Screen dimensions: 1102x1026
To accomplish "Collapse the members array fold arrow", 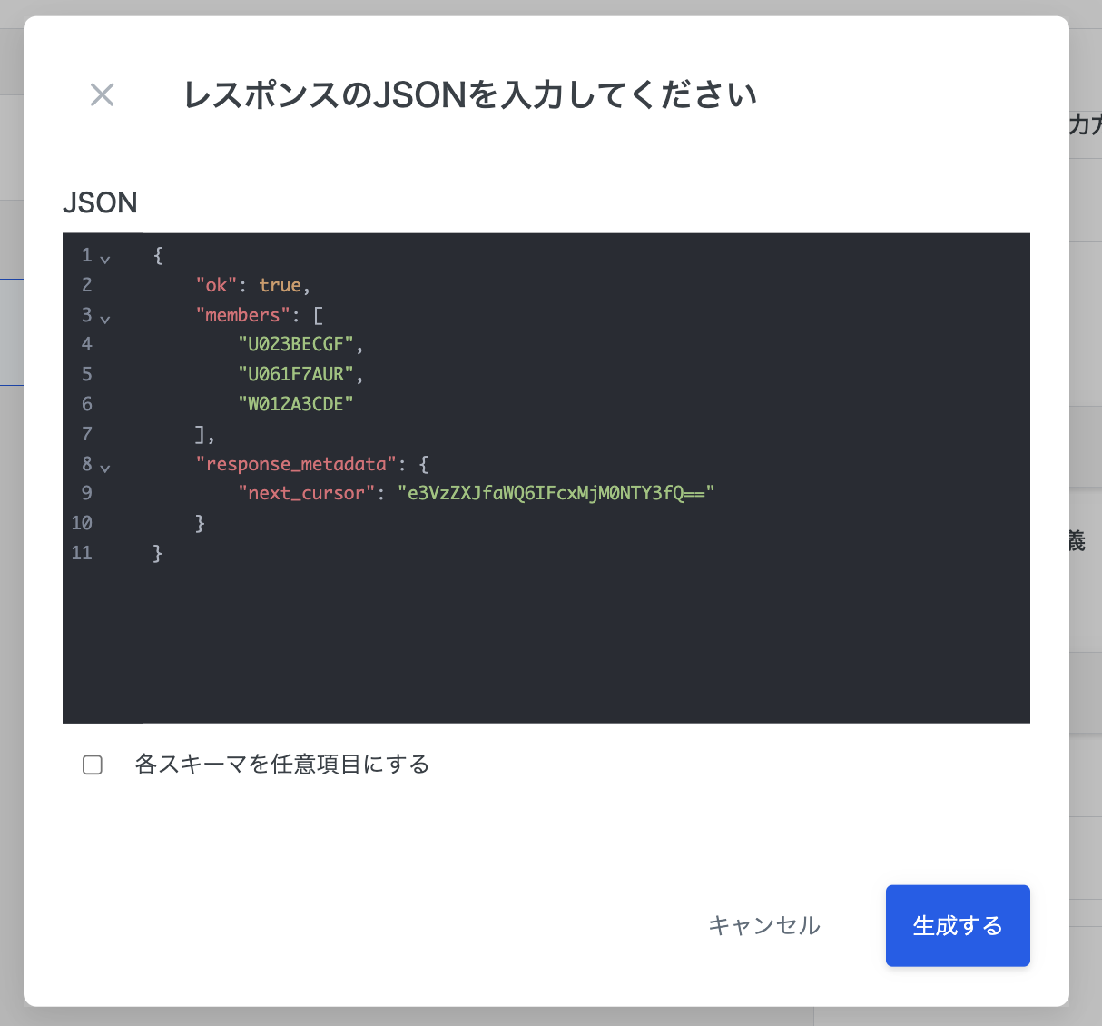I will coord(106,319).
